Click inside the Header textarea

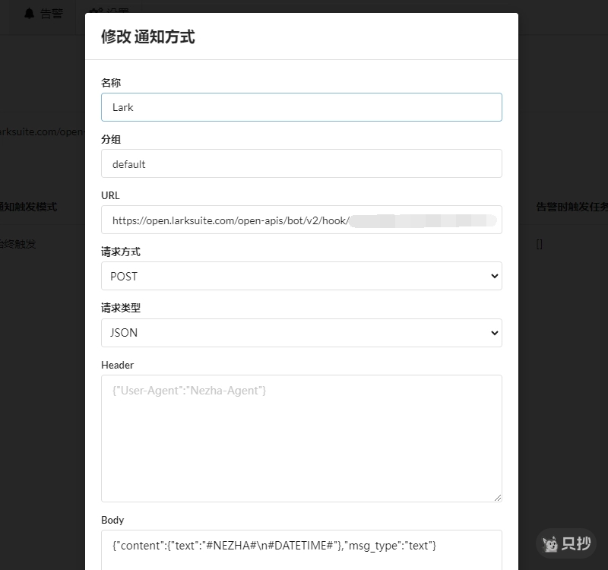(301, 438)
